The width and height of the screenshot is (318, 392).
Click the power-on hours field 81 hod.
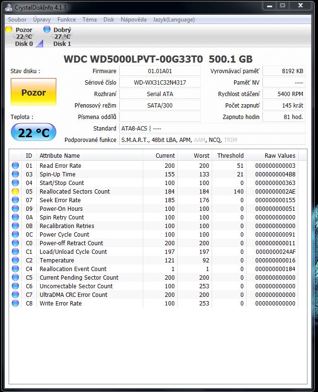click(284, 117)
